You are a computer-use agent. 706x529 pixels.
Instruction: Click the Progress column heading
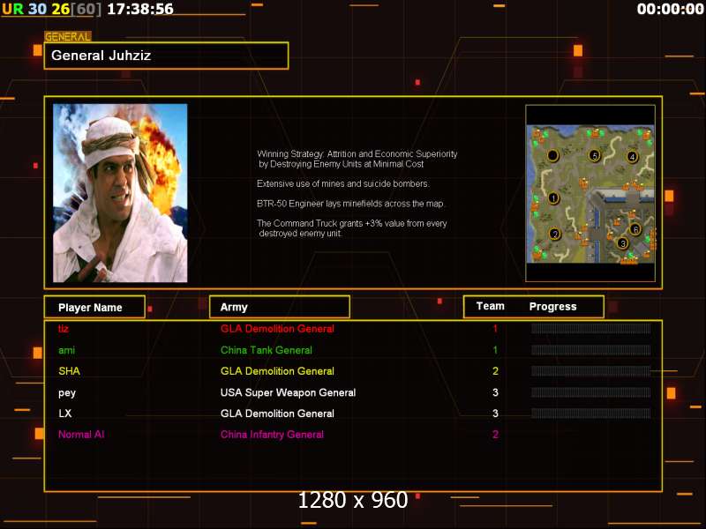click(x=552, y=307)
